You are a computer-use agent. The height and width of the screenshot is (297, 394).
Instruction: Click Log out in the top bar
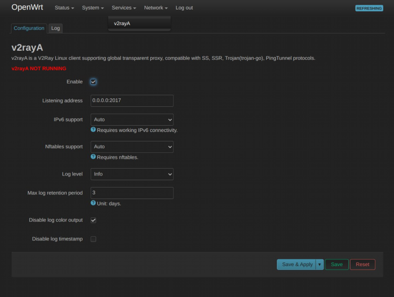[184, 8]
